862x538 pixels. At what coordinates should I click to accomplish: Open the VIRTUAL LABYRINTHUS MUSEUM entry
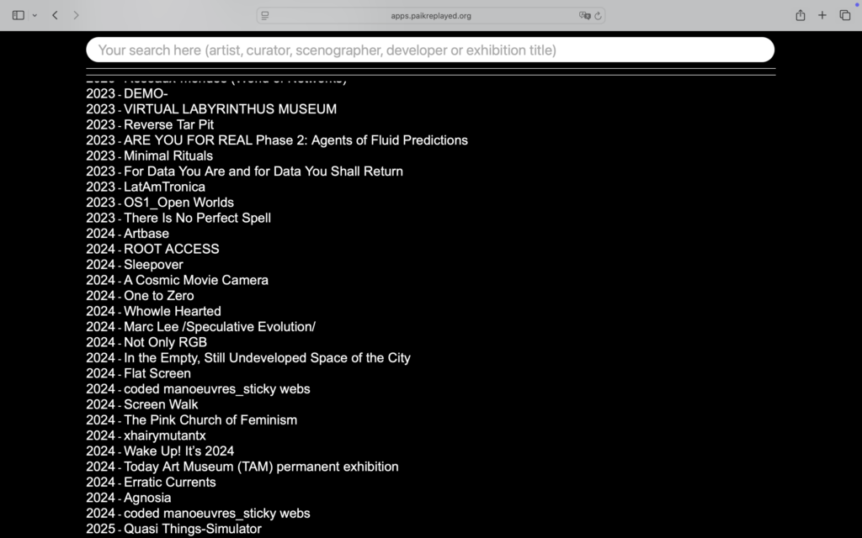point(229,109)
